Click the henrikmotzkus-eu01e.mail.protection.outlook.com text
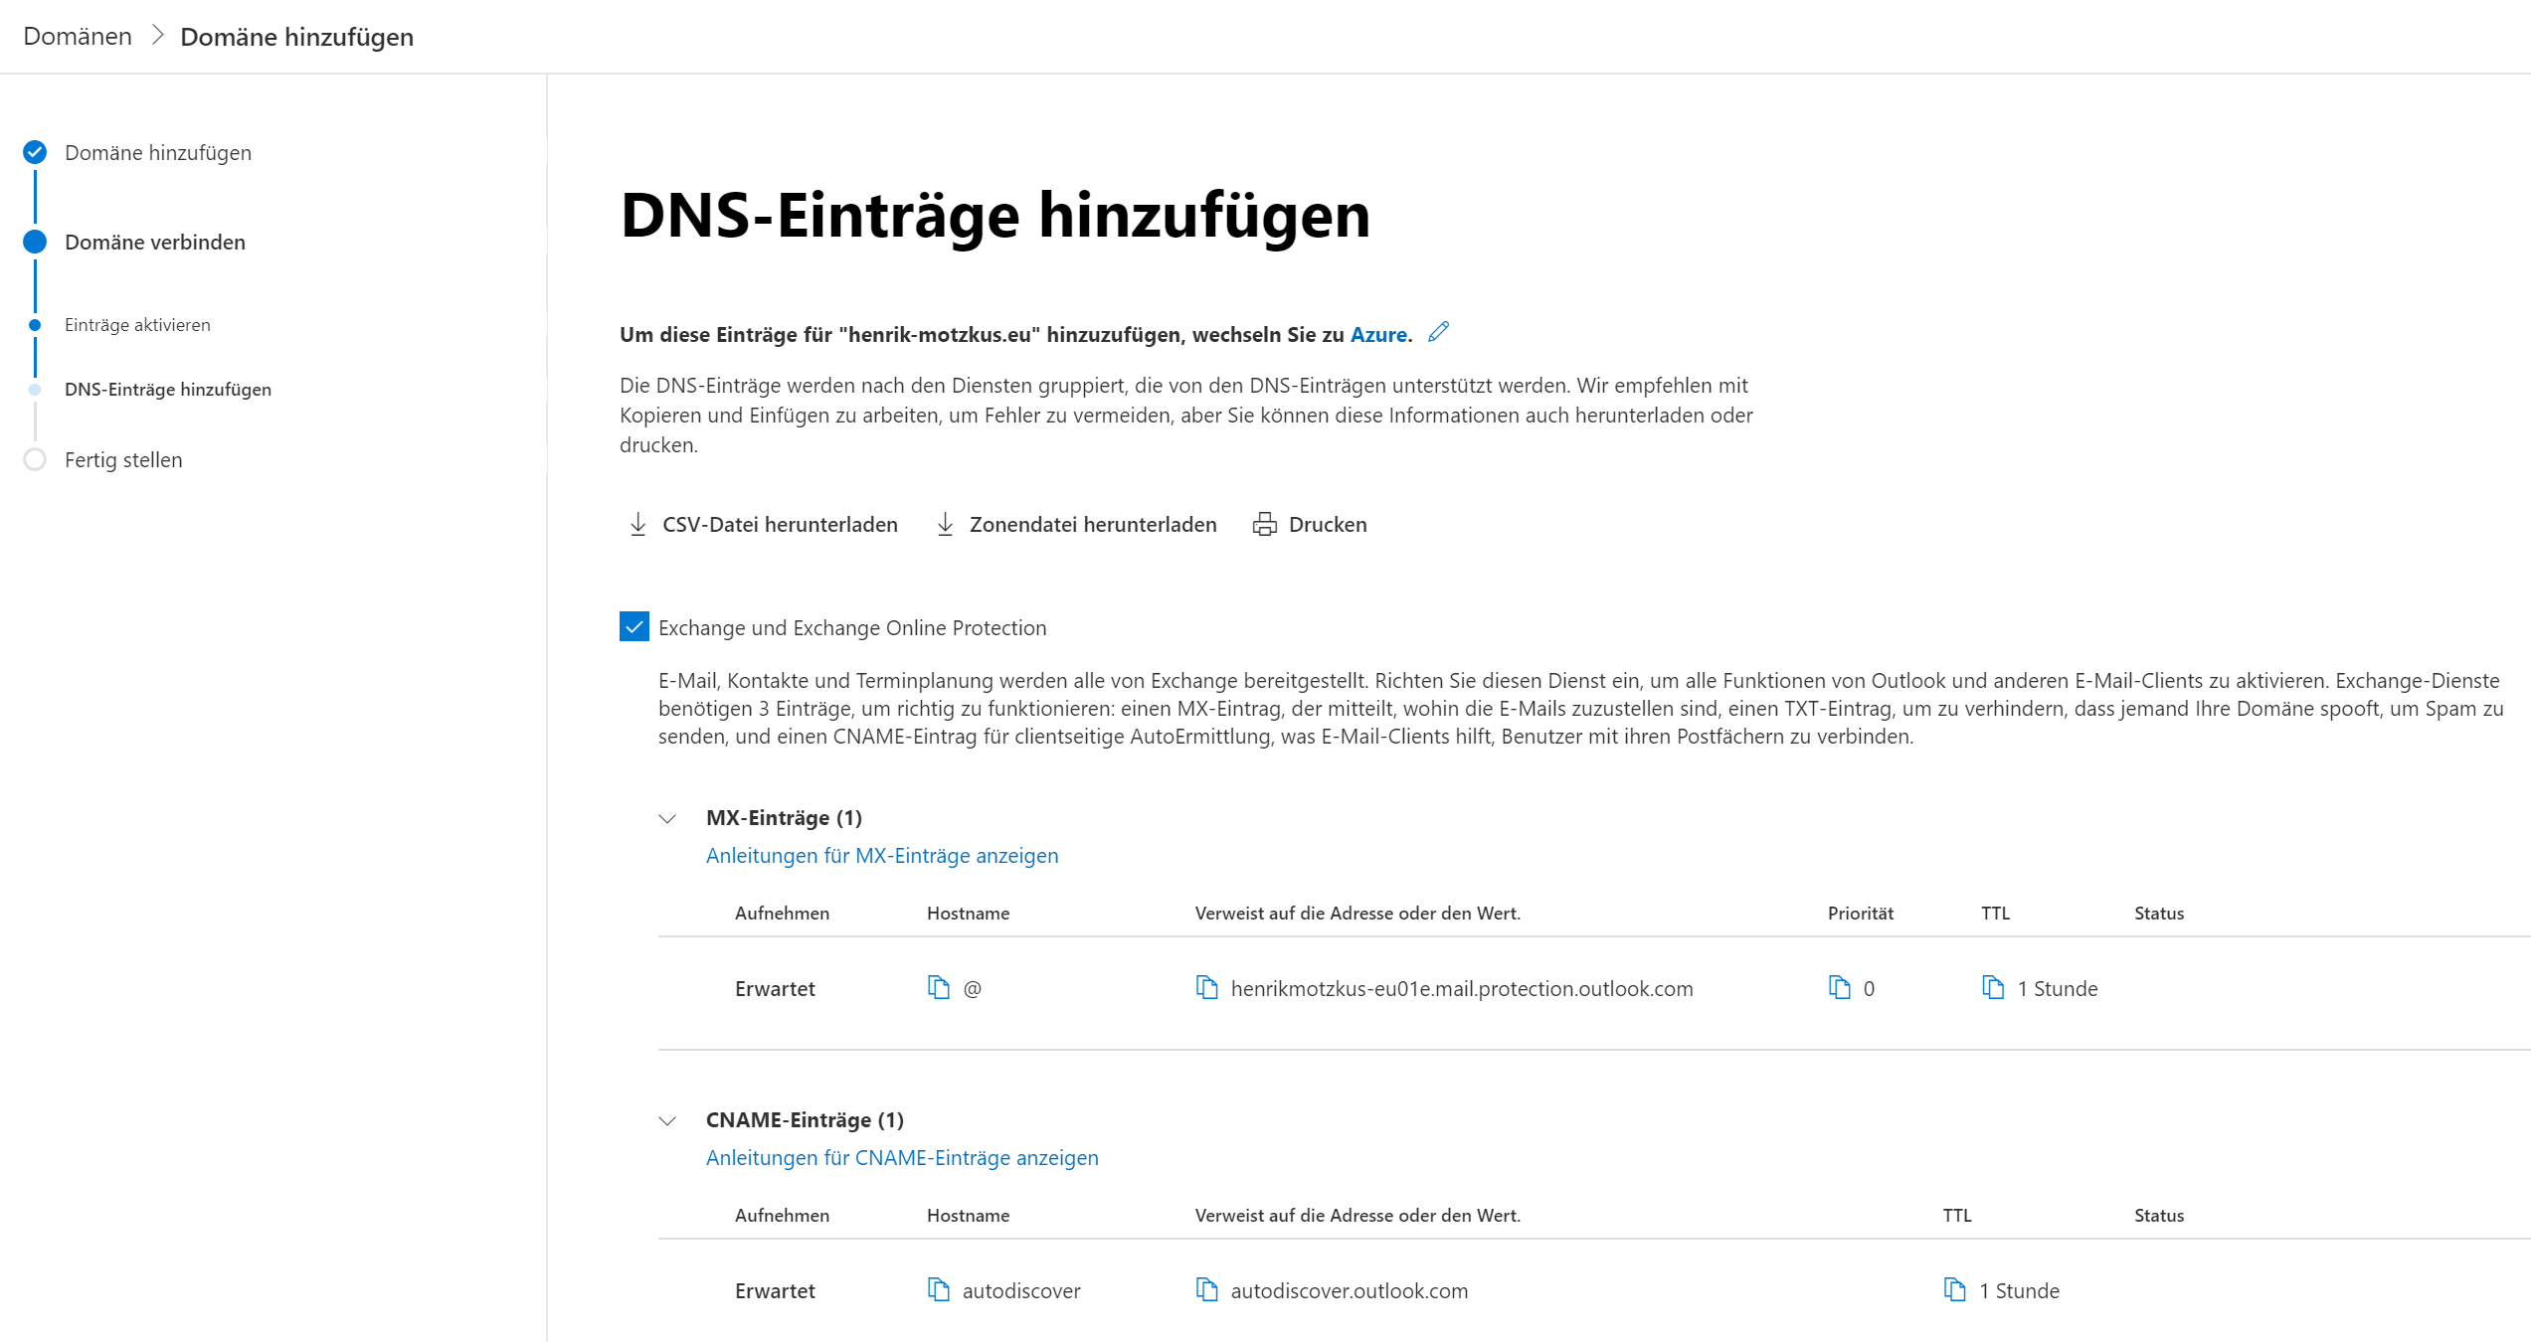2531x1342 pixels. click(1462, 988)
